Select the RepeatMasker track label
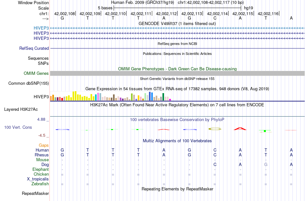 tap(35, 193)
